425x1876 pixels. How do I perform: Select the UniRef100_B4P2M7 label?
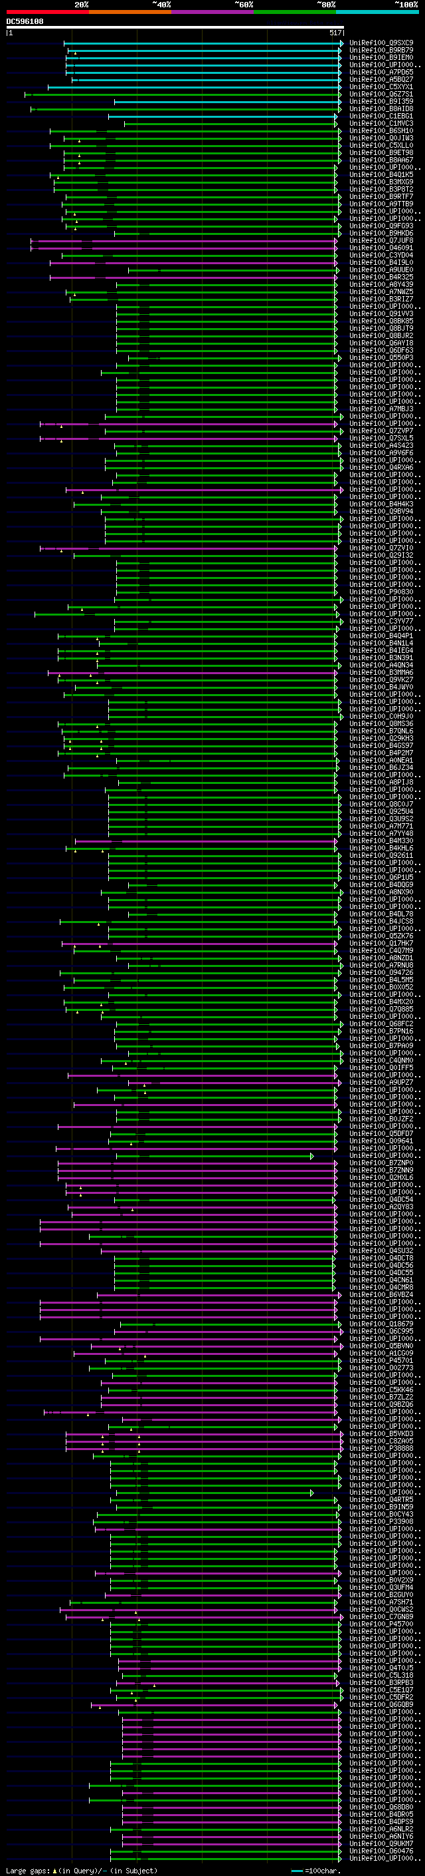381,753
